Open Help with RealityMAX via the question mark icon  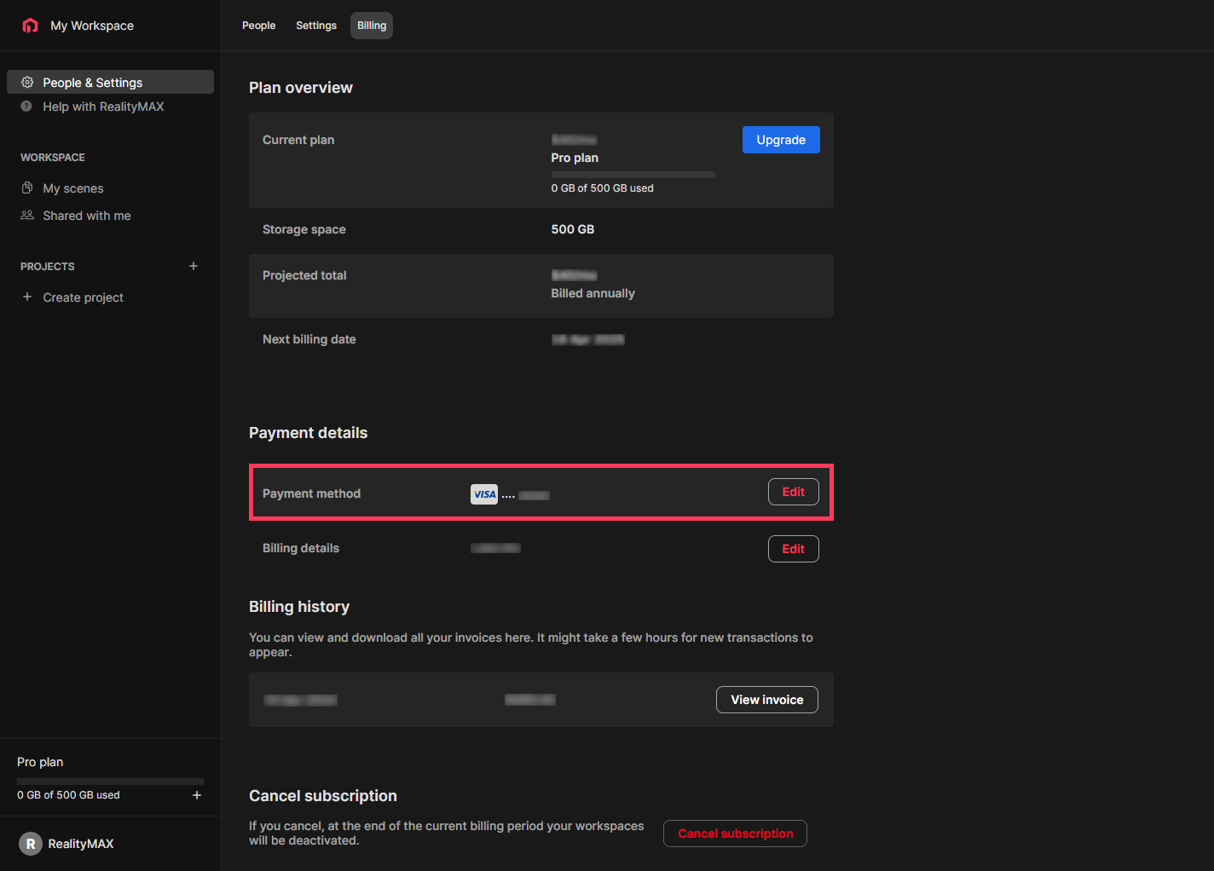coord(26,106)
